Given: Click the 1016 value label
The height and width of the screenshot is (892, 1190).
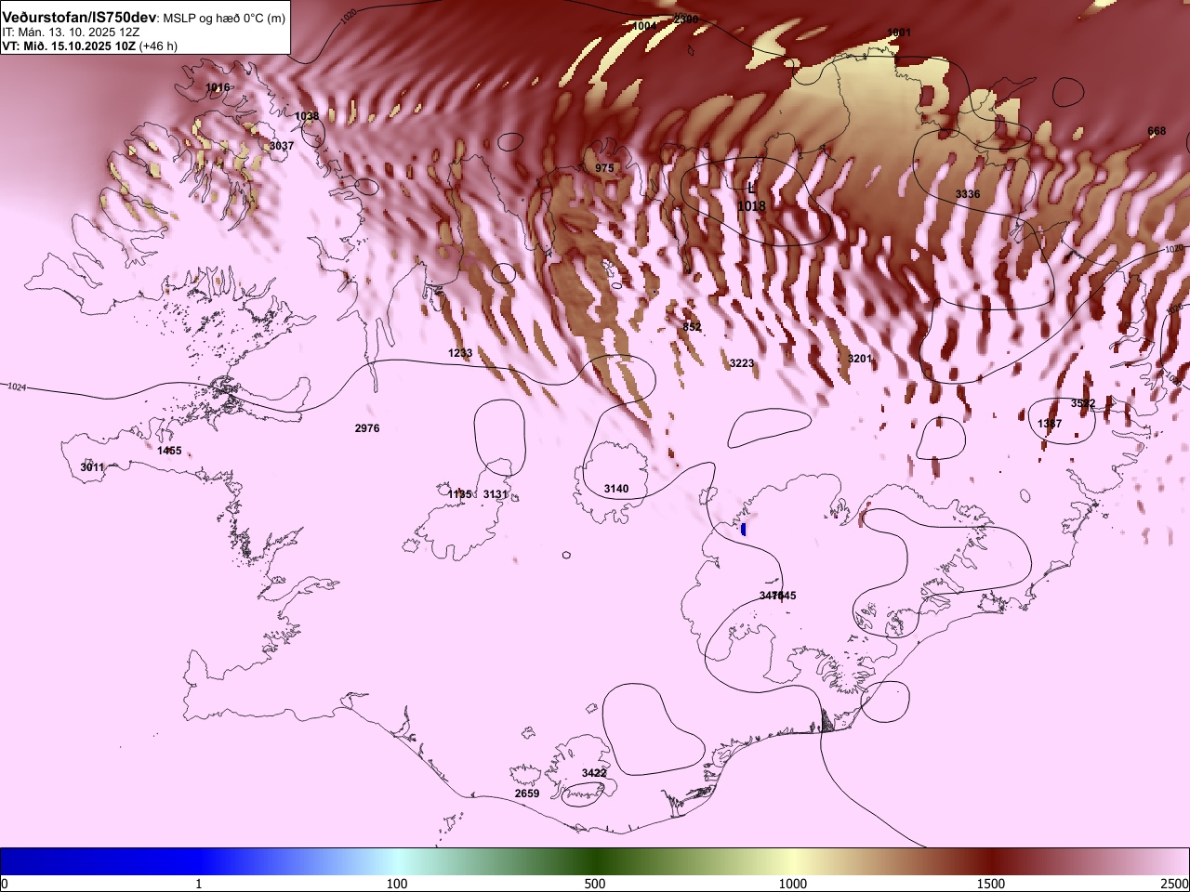Looking at the screenshot, I should pos(218,87).
